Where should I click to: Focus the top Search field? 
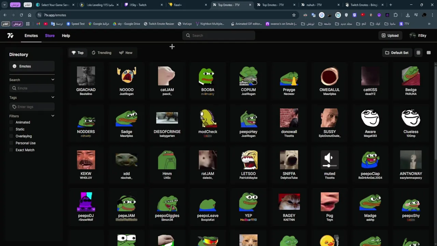[218, 36]
